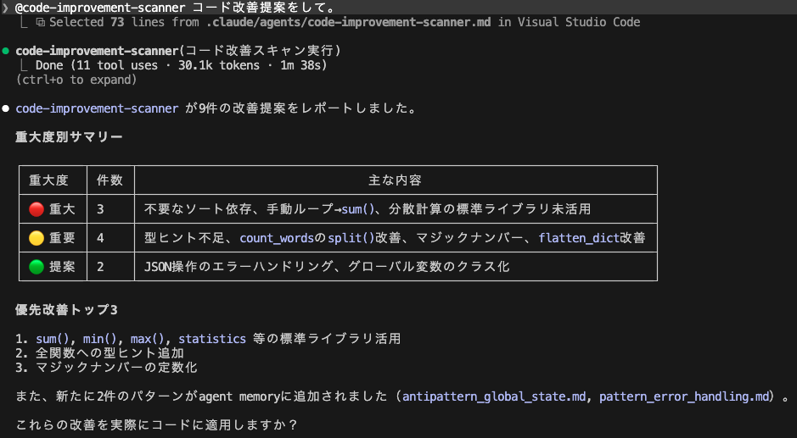797x438 pixels.
Task: Click the 重大度別サマリー heading
Action: coord(69,137)
